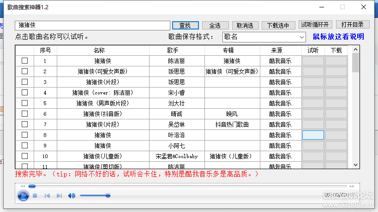Click the volume slider handle
The image size is (378, 212).
tap(108, 195)
